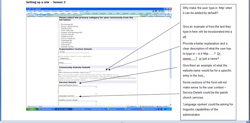Click the Quick Start button
The width and height of the screenshot is (250, 123).
point(32,16)
